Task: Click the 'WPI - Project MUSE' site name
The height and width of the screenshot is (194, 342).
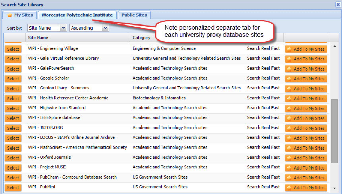Action: coord(47,167)
